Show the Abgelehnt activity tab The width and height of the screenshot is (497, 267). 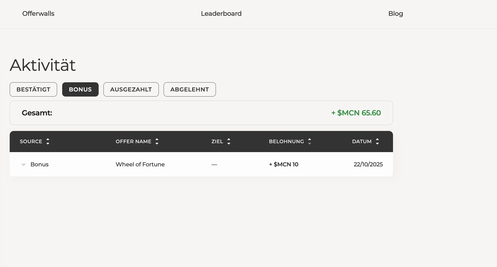pos(190,89)
